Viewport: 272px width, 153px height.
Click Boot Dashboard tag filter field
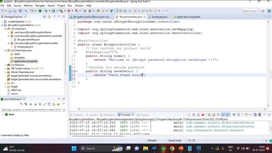click(x=34, y=110)
